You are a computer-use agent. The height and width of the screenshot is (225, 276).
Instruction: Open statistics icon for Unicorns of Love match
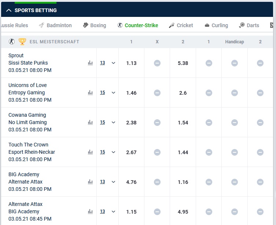(x=90, y=92)
